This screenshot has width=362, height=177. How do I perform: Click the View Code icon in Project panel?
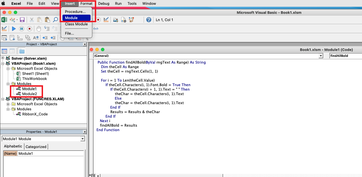click(x=5, y=51)
